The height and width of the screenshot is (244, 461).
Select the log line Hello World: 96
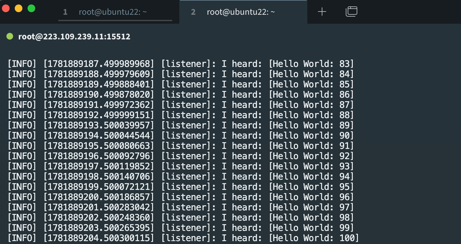181,197
